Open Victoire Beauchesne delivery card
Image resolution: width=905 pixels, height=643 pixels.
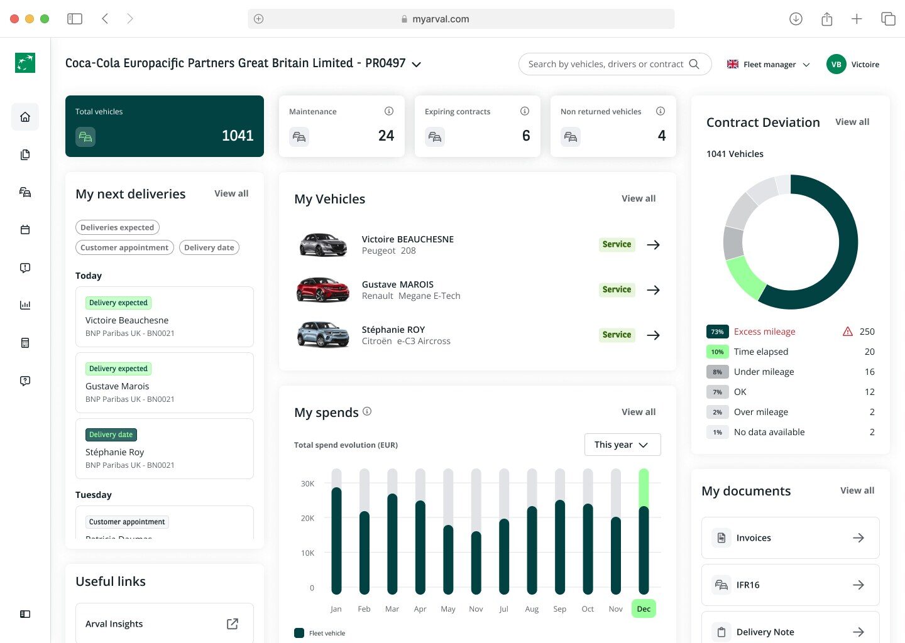click(x=165, y=317)
